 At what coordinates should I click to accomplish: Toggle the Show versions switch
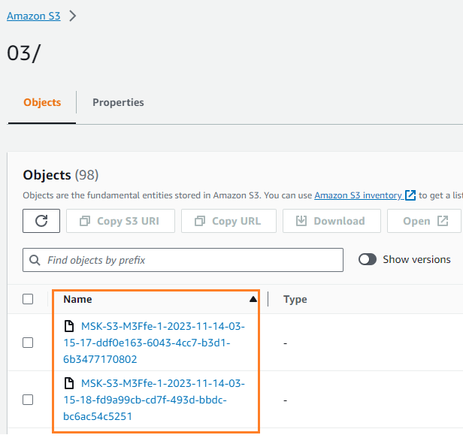[368, 259]
